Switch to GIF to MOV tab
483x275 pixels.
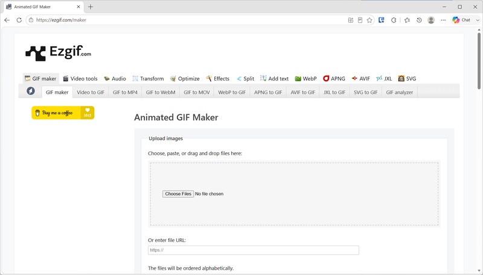(x=197, y=92)
